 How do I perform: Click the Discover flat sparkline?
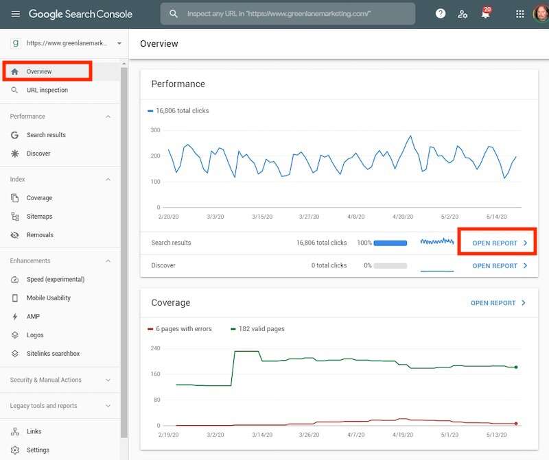point(437,270)
